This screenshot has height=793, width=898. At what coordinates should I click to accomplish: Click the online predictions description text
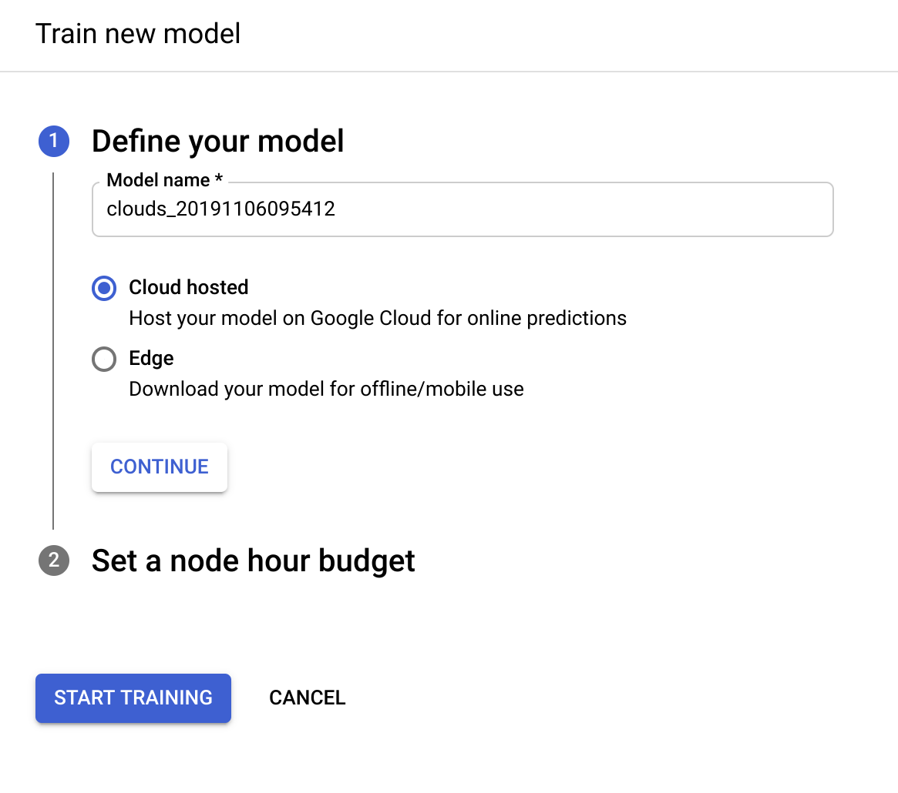coord(377,317)
